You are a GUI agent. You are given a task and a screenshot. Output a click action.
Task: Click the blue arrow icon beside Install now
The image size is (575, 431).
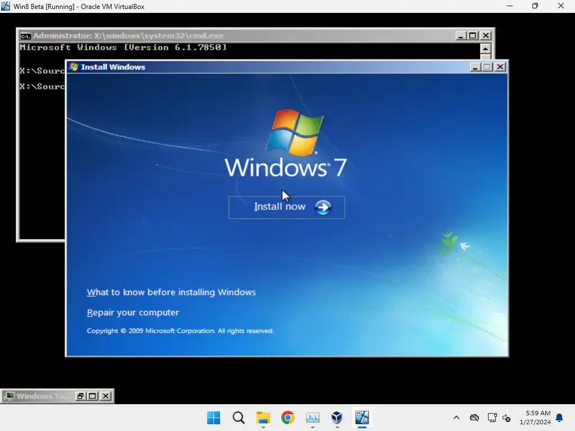[323, 208]
